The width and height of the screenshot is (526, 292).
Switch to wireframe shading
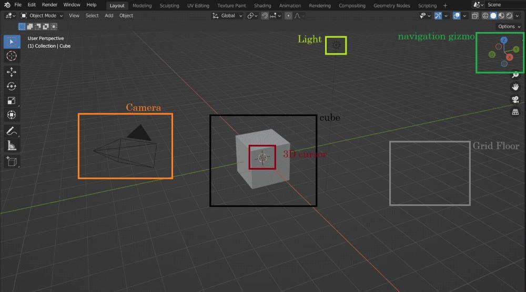[x=485, y=16]
